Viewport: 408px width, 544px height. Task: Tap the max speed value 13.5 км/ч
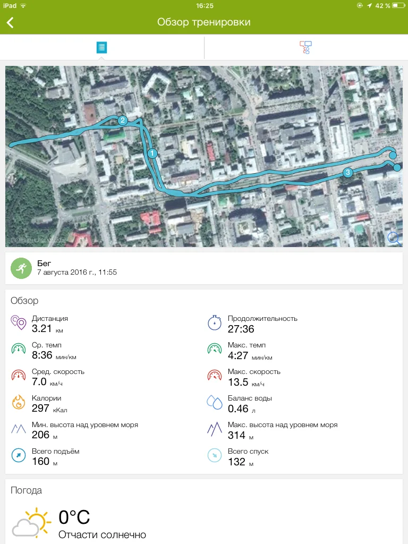tap(246, 382)
